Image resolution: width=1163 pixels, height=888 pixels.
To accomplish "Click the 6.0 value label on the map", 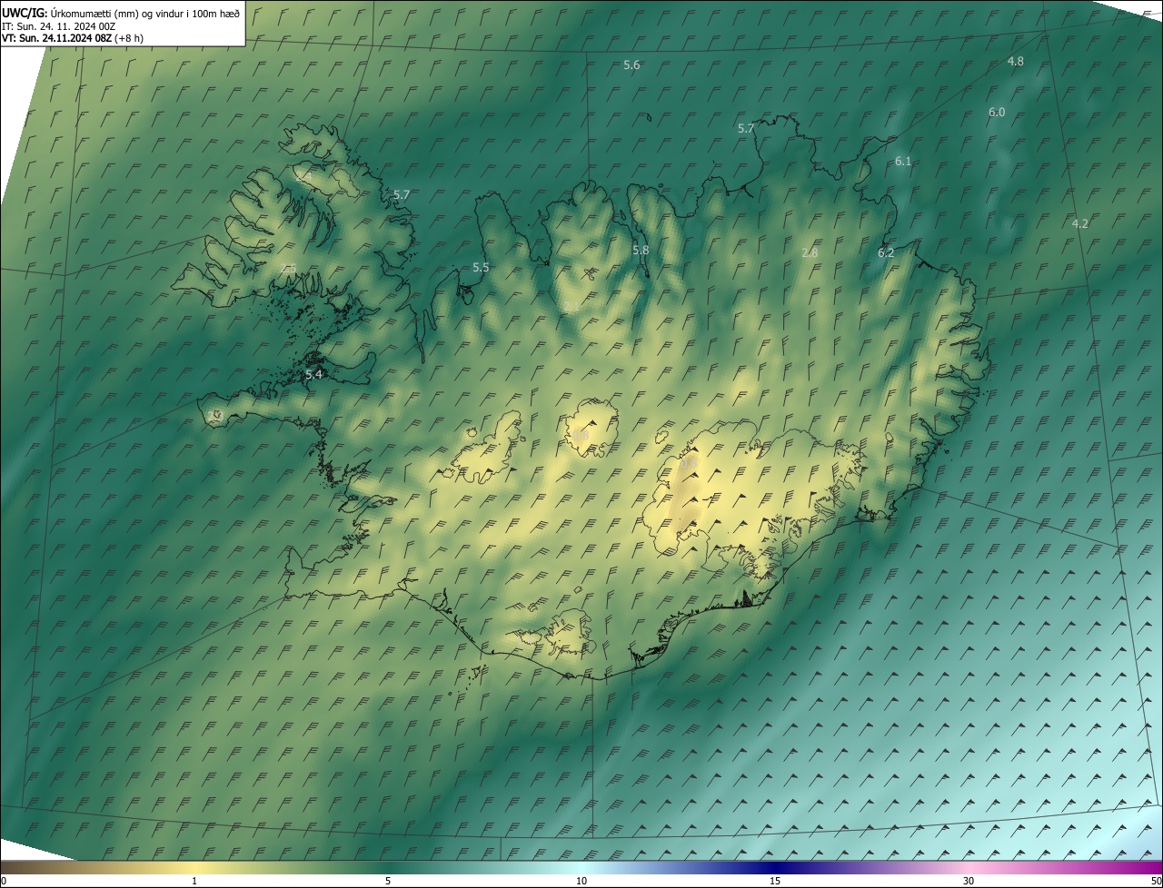I will tap(997, 113).
